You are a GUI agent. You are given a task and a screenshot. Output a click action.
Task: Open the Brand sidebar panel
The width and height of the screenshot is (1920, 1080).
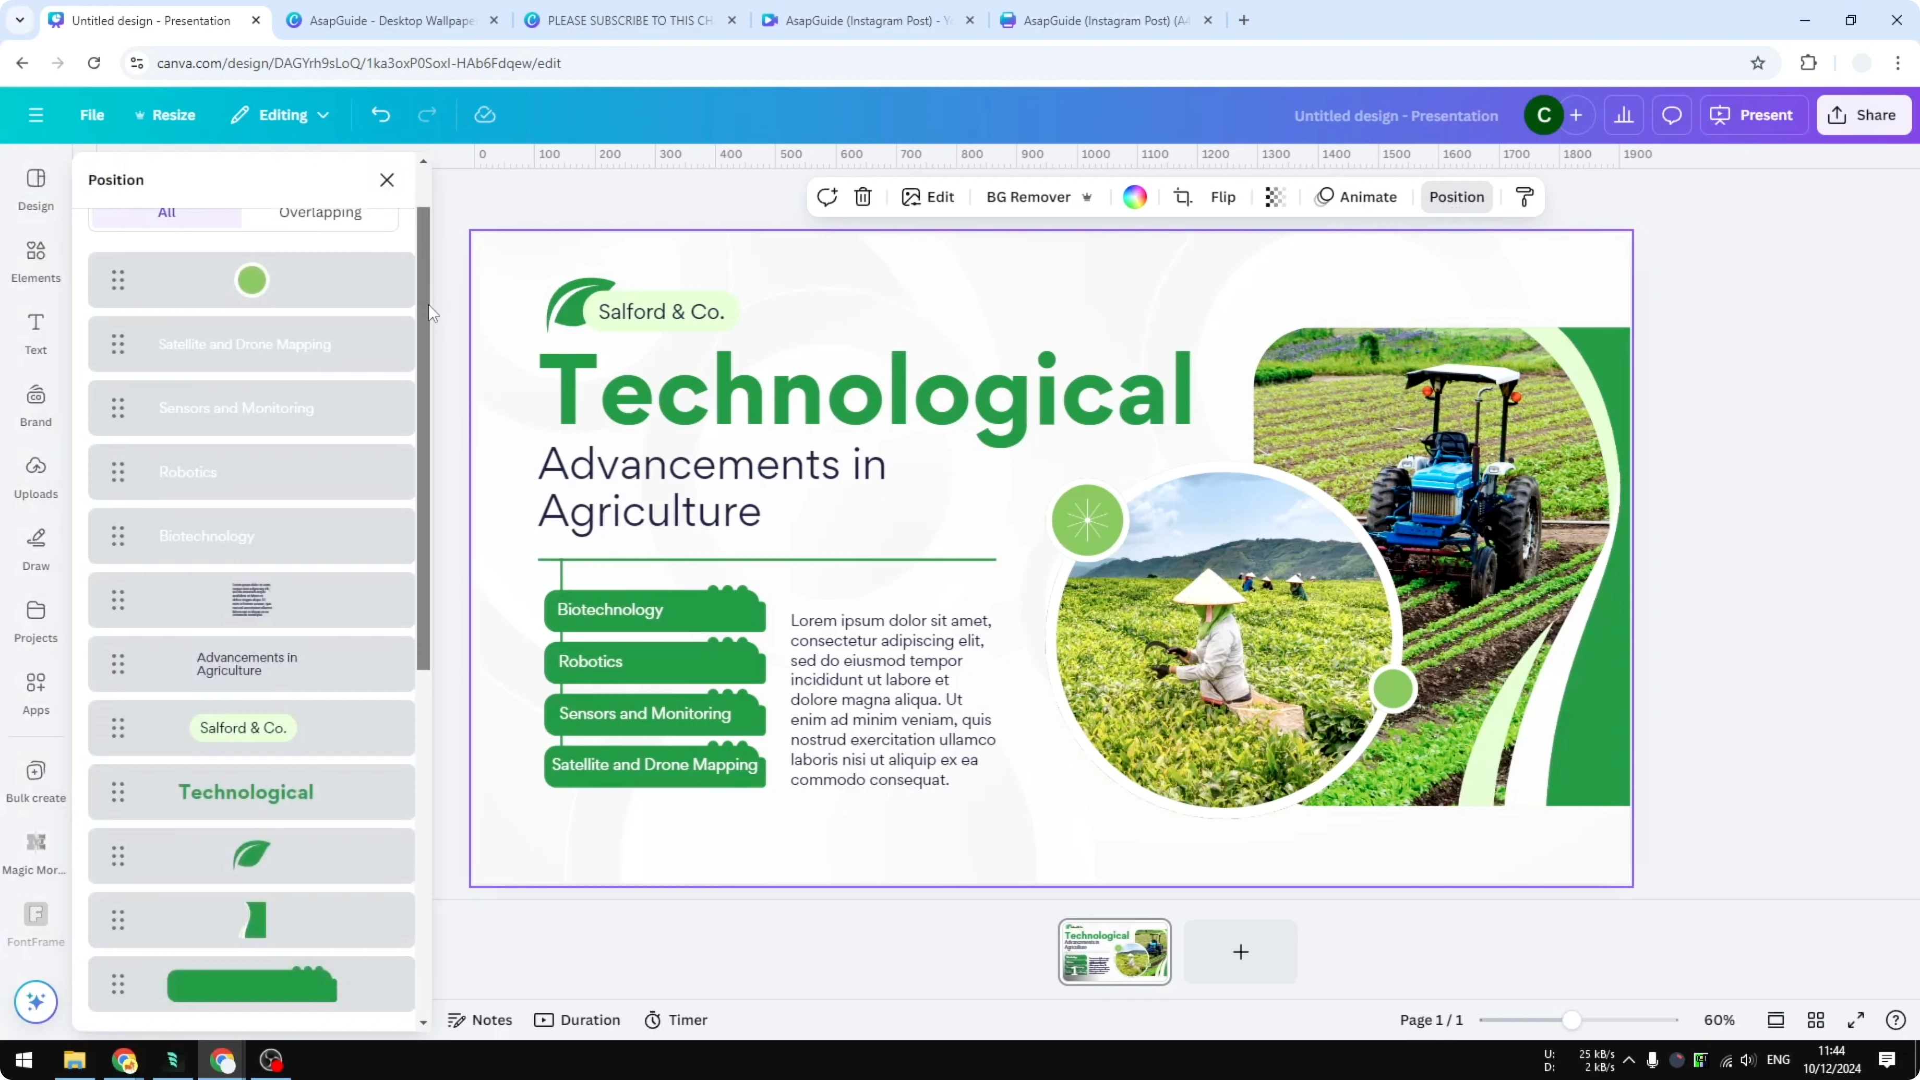pos(36,405)
